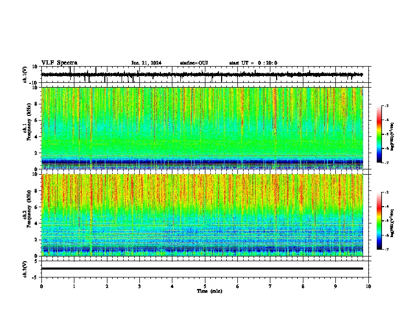Click the date label "Jan. 21, 2024"

click(146, 63)
